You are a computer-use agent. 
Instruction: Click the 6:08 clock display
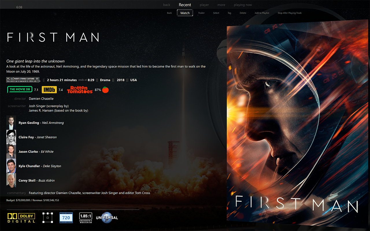coord(19,7)
